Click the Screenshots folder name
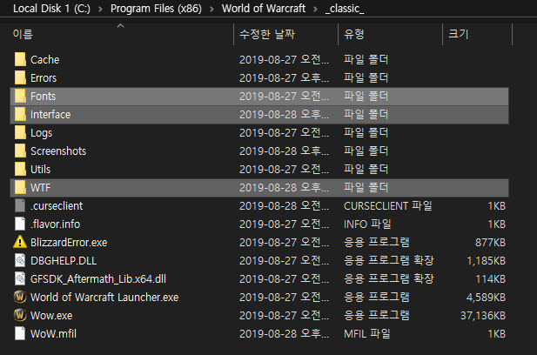This screenshot has width=537, height=355. 57,151
